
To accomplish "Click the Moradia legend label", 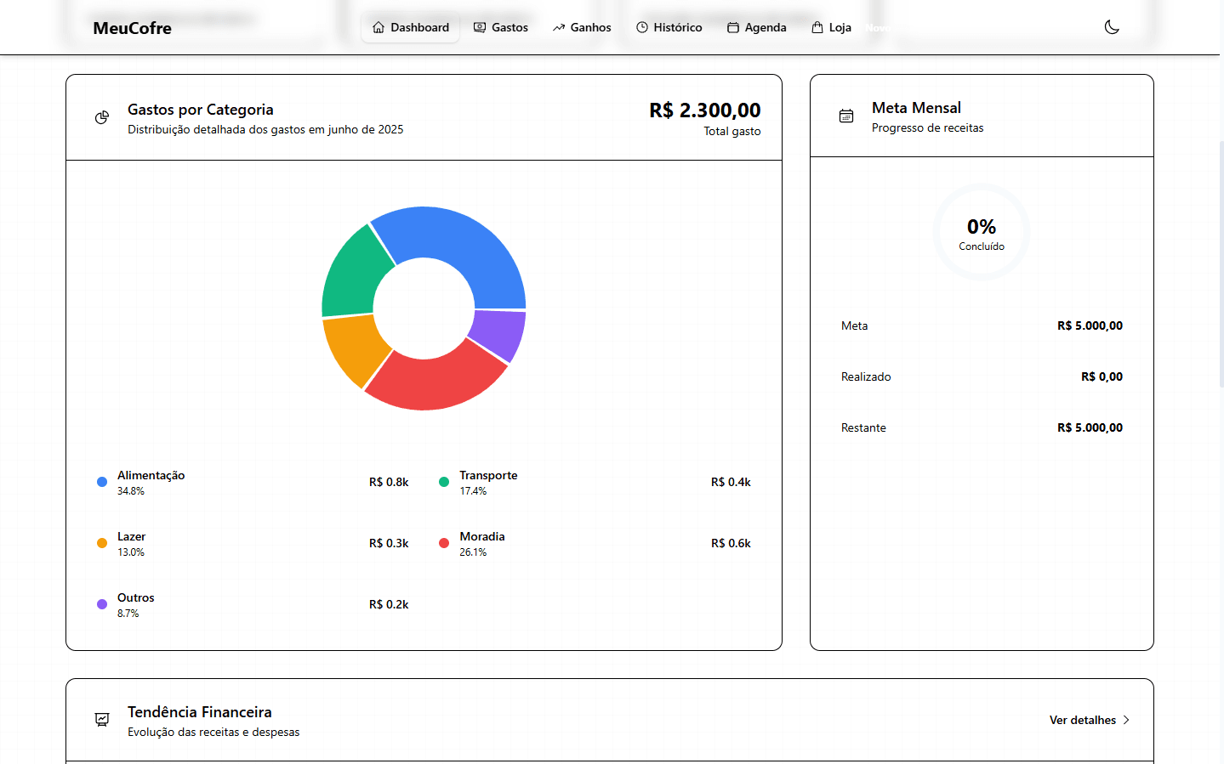I will coord(482,536).
